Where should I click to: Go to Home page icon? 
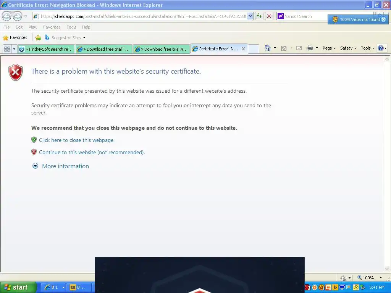pos(268,48)
